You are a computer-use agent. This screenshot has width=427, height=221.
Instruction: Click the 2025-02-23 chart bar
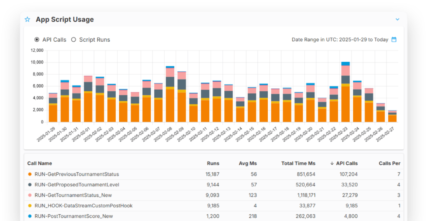tap(346, 92)
